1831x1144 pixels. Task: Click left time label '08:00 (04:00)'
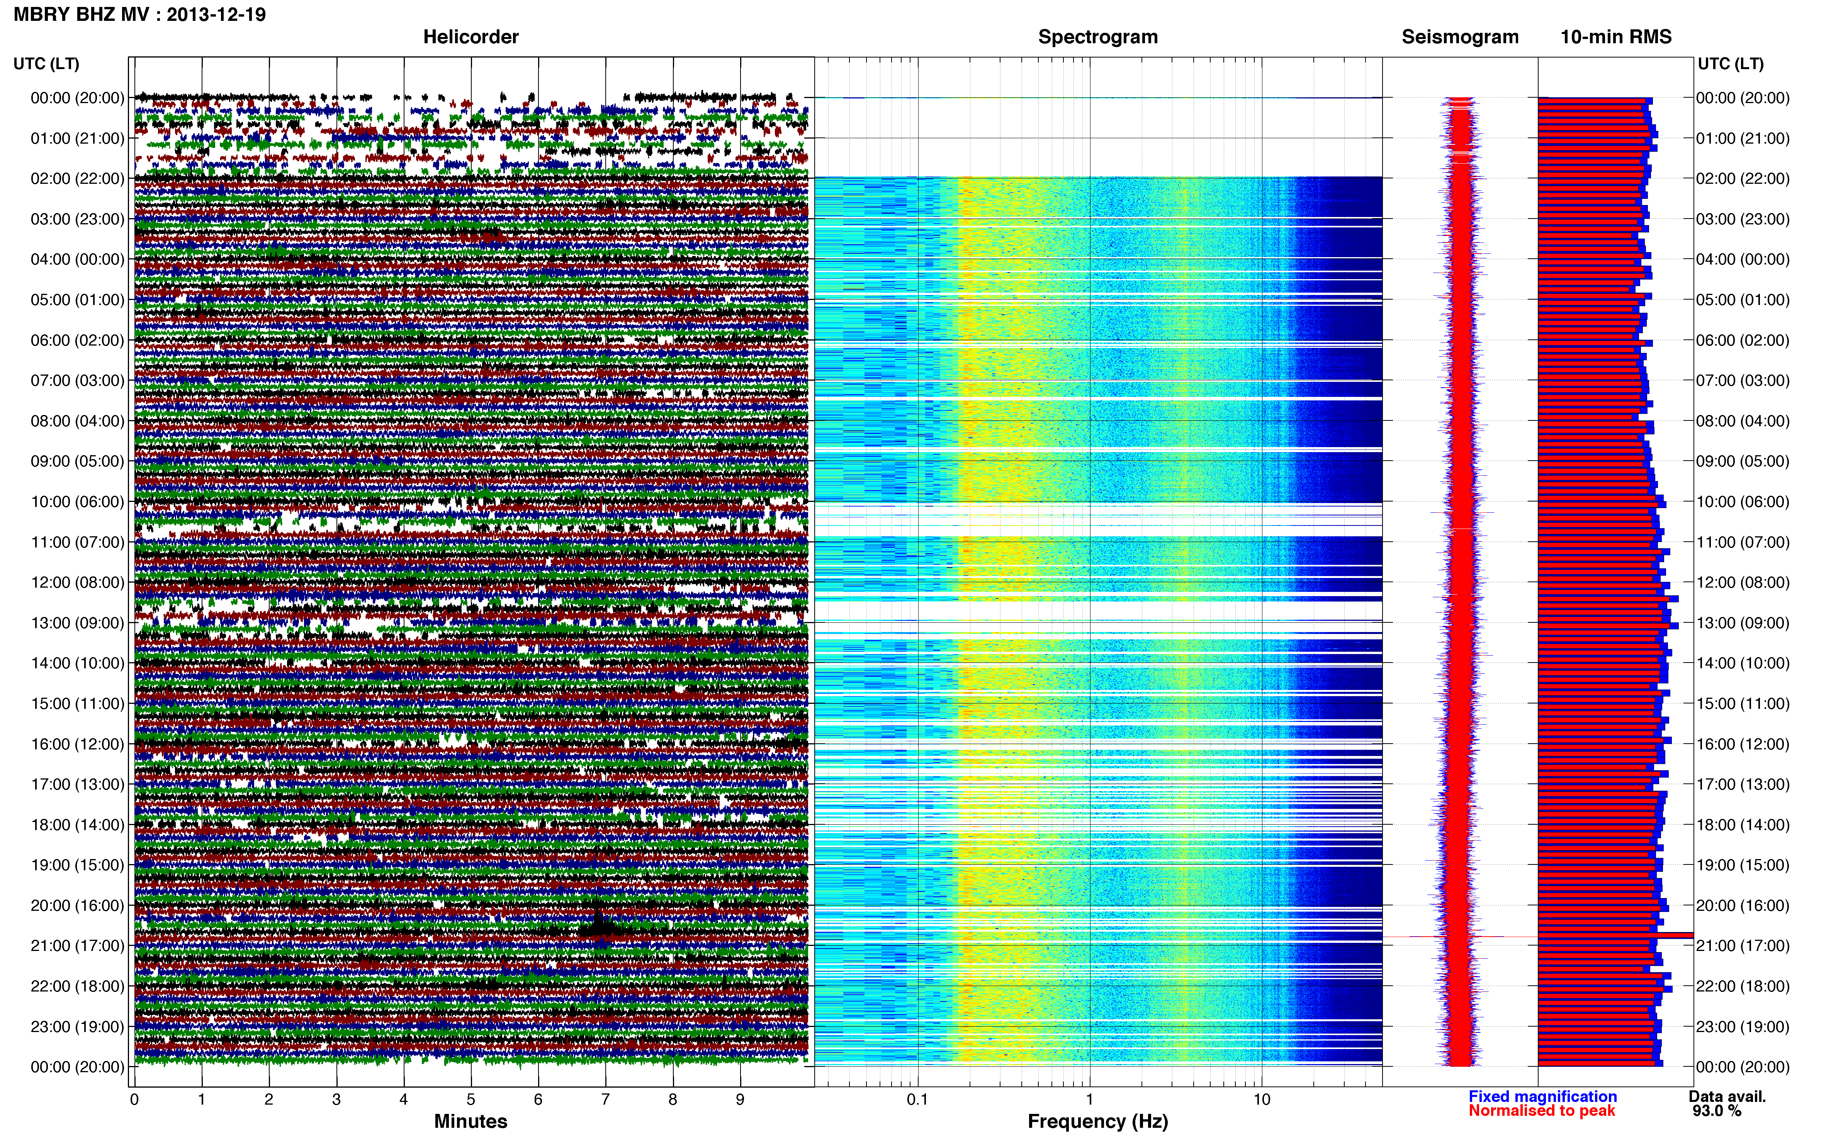[77, 421]
